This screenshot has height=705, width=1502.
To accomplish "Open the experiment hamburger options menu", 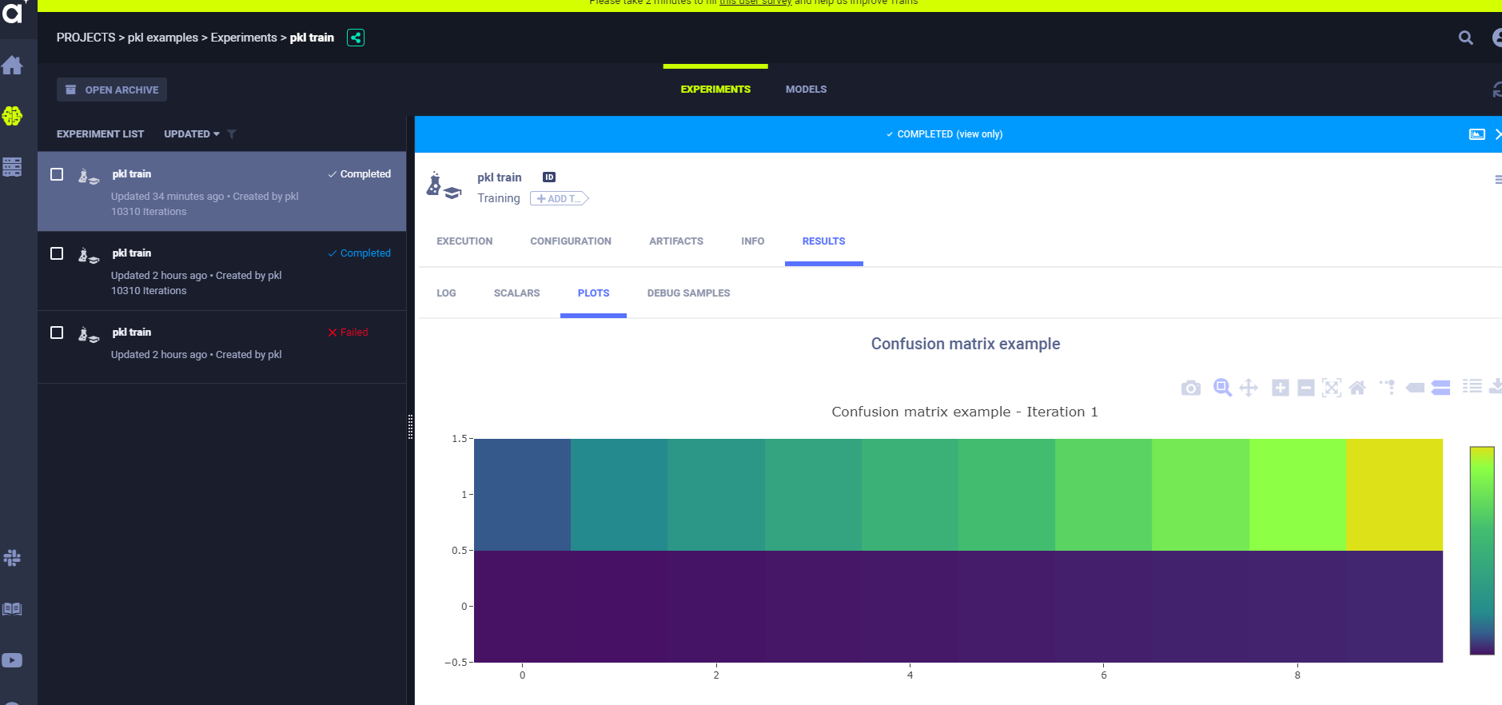I will pyautogui.click(x=1497, y=180).
